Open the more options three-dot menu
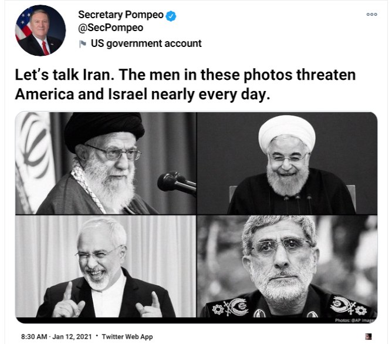This screenshot has width=392, height=344. click(371, 14)
